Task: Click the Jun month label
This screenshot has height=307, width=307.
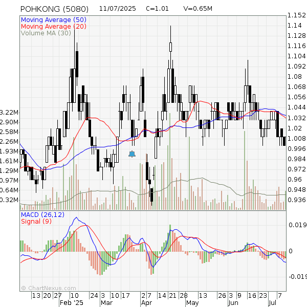Action: click(x=233, y=303)
